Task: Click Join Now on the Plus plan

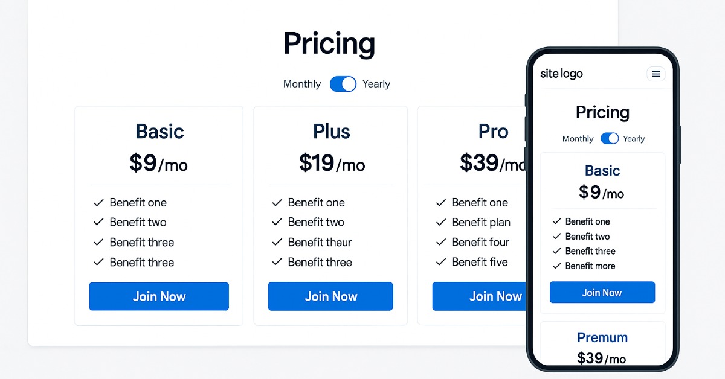Action: tap(330, 296)
